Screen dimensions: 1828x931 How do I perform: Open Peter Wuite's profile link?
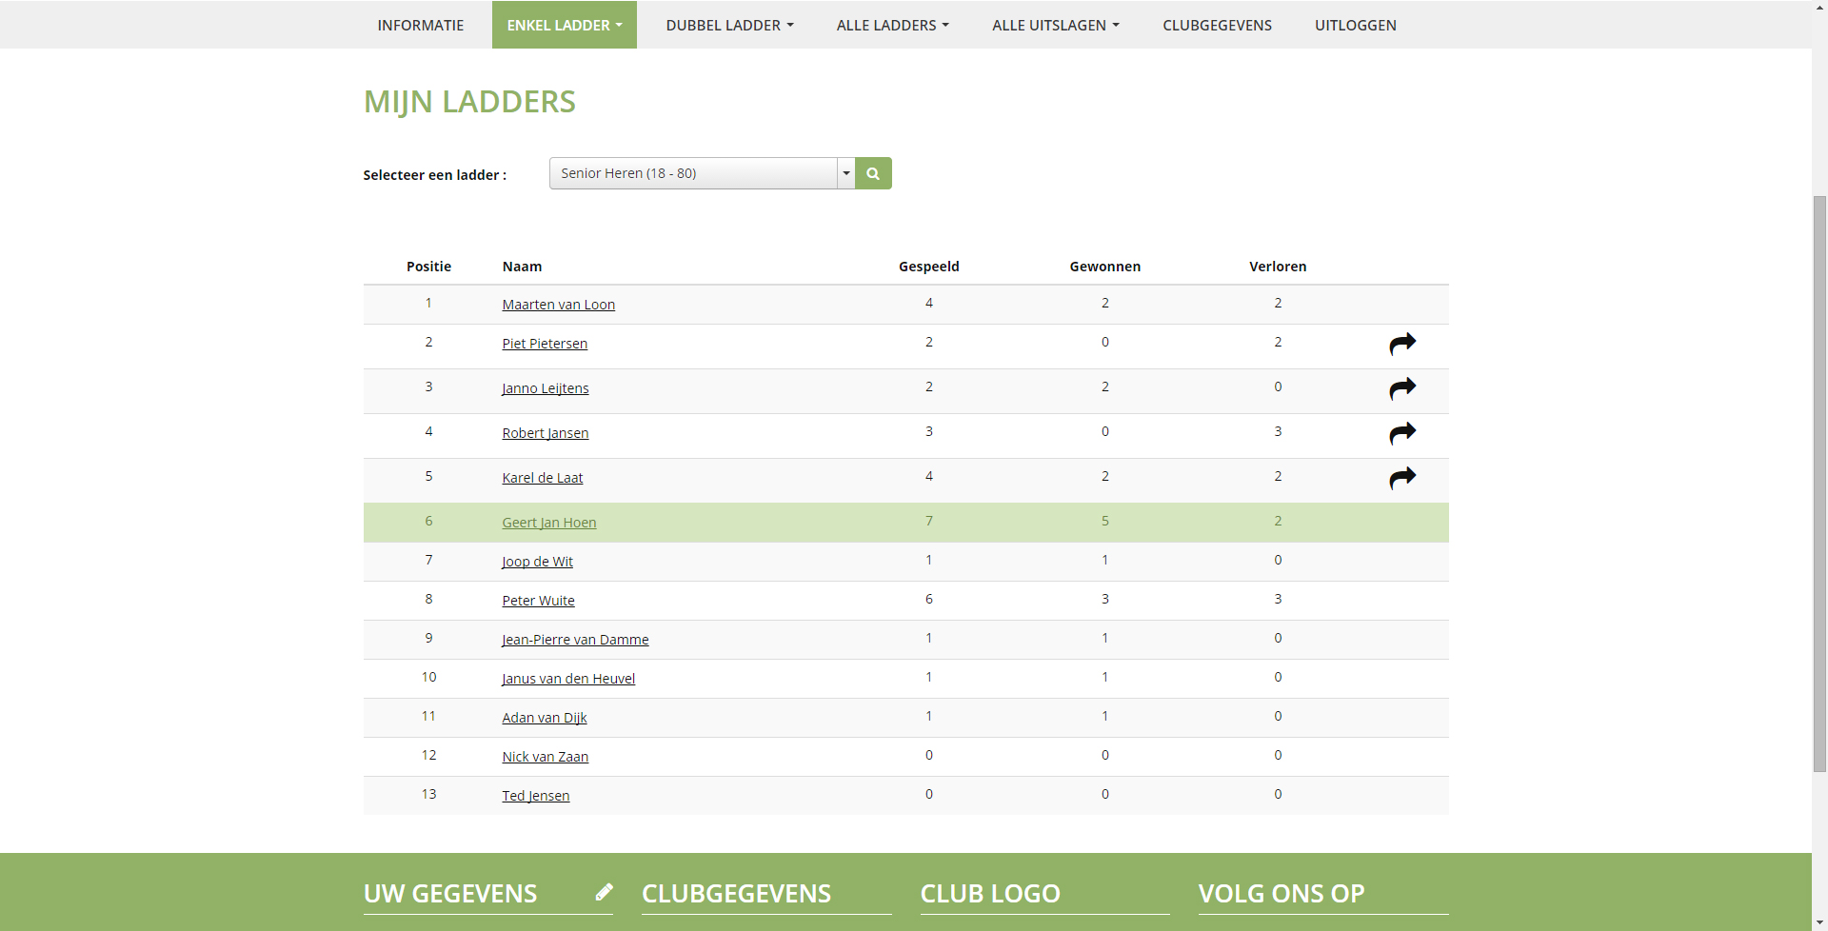539,601
